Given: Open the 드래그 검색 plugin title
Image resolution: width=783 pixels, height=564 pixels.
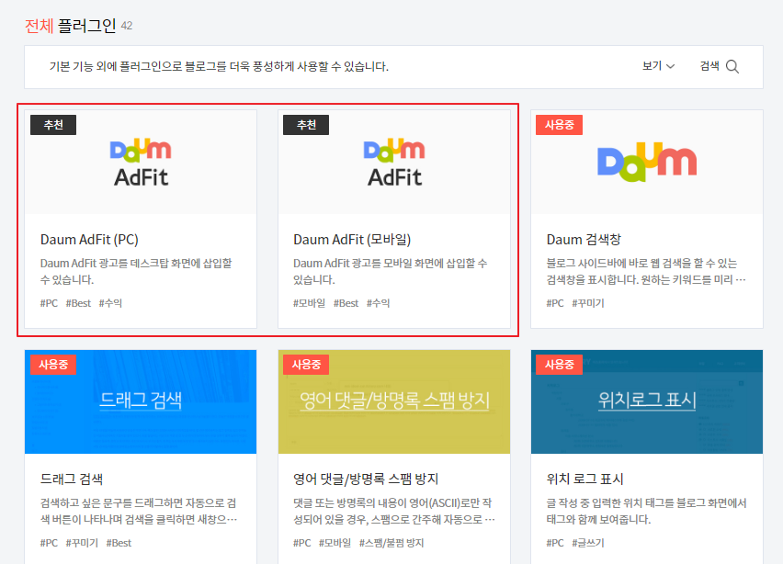Looking at the screenshot, I should click(72, 479).
